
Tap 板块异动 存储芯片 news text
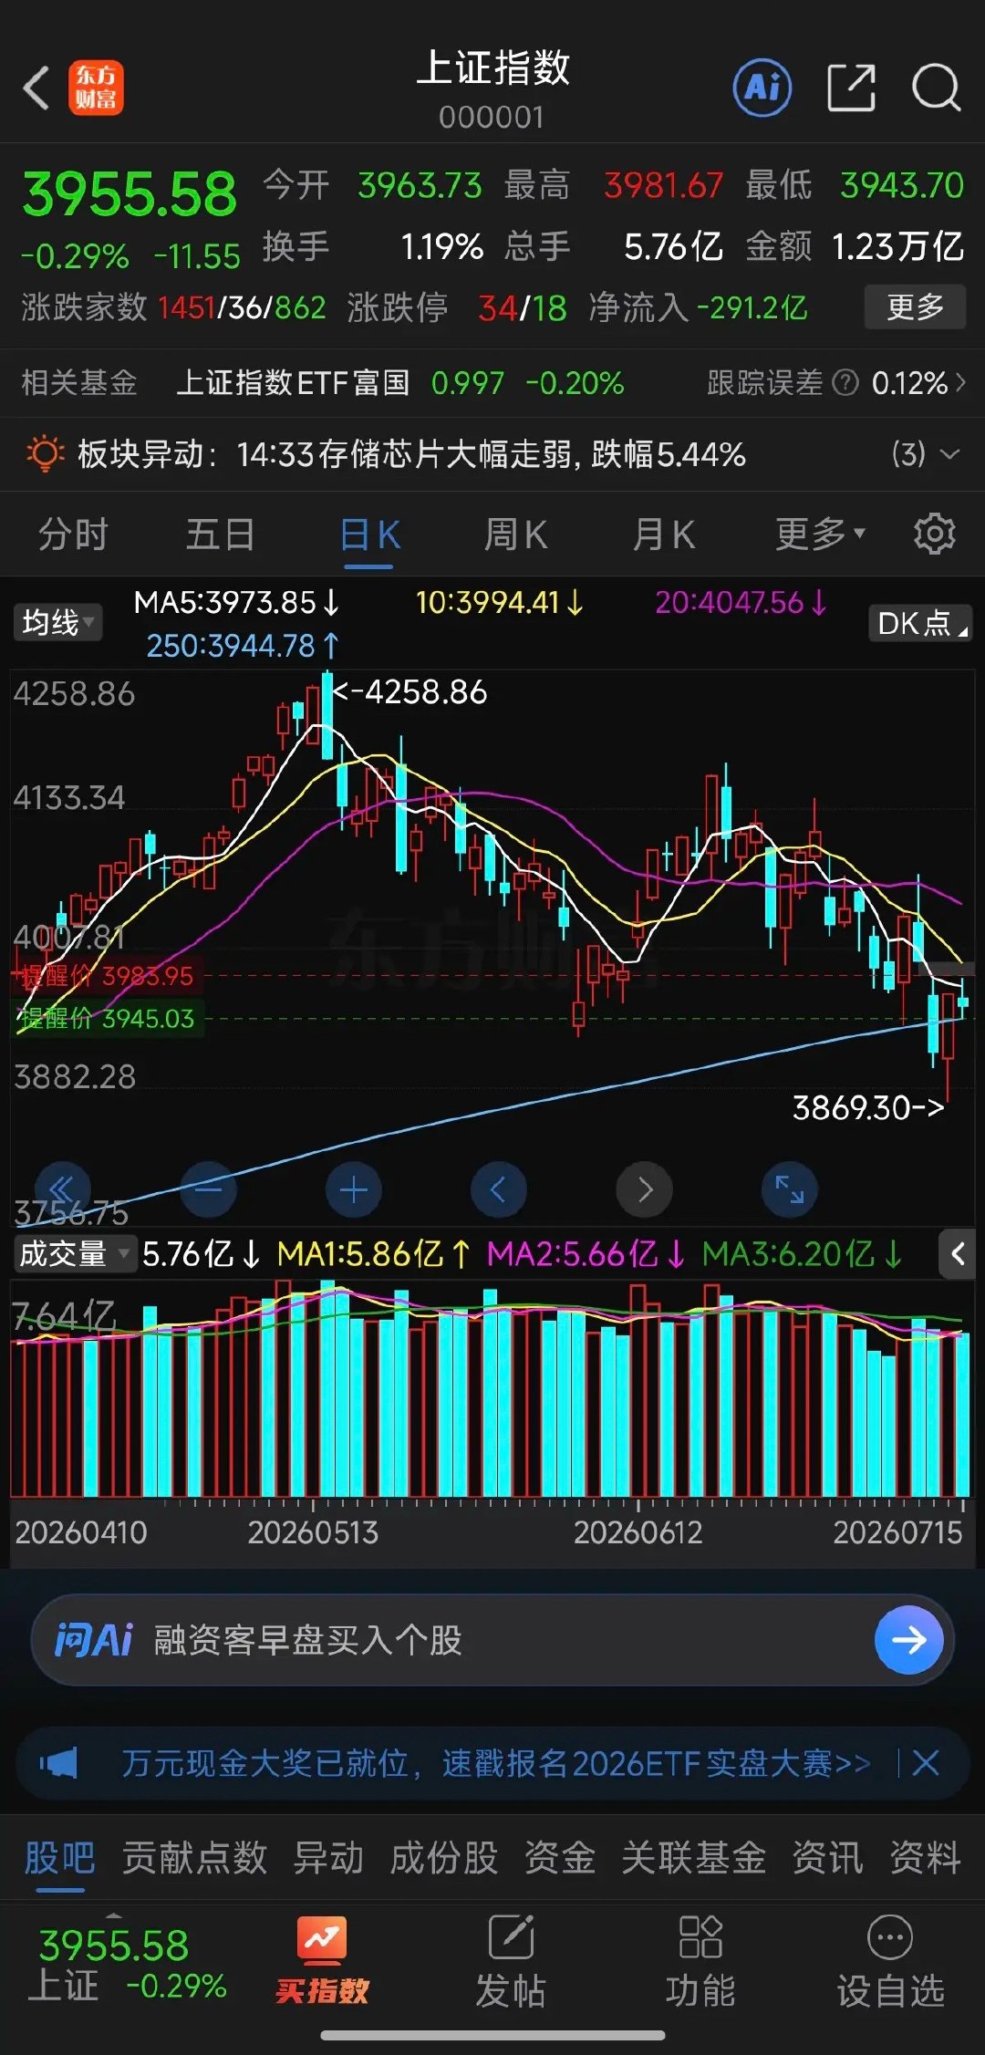[x=491, y=453]
